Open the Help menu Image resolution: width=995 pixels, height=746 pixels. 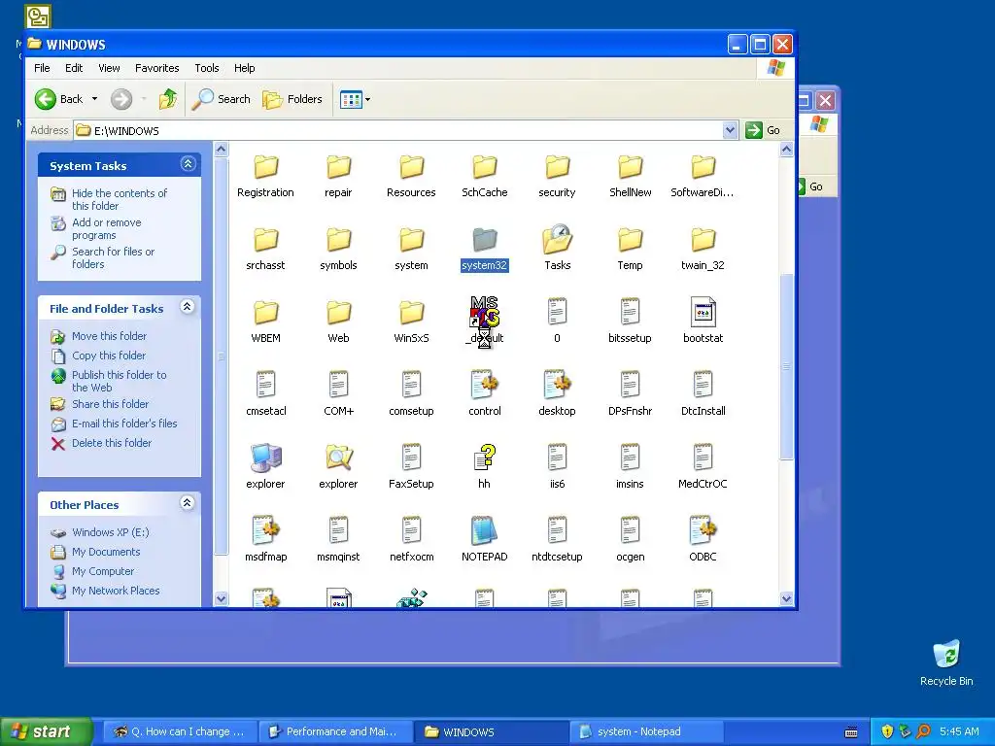[244, 68]
